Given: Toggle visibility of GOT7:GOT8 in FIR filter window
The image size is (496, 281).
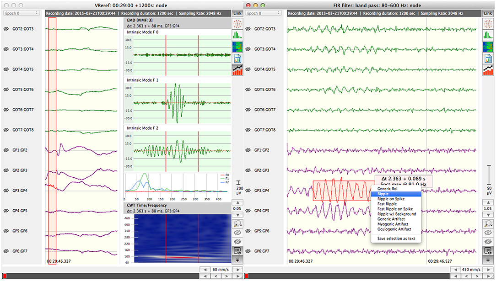Looking at the screenshot, I should click(x=248, y=130).
